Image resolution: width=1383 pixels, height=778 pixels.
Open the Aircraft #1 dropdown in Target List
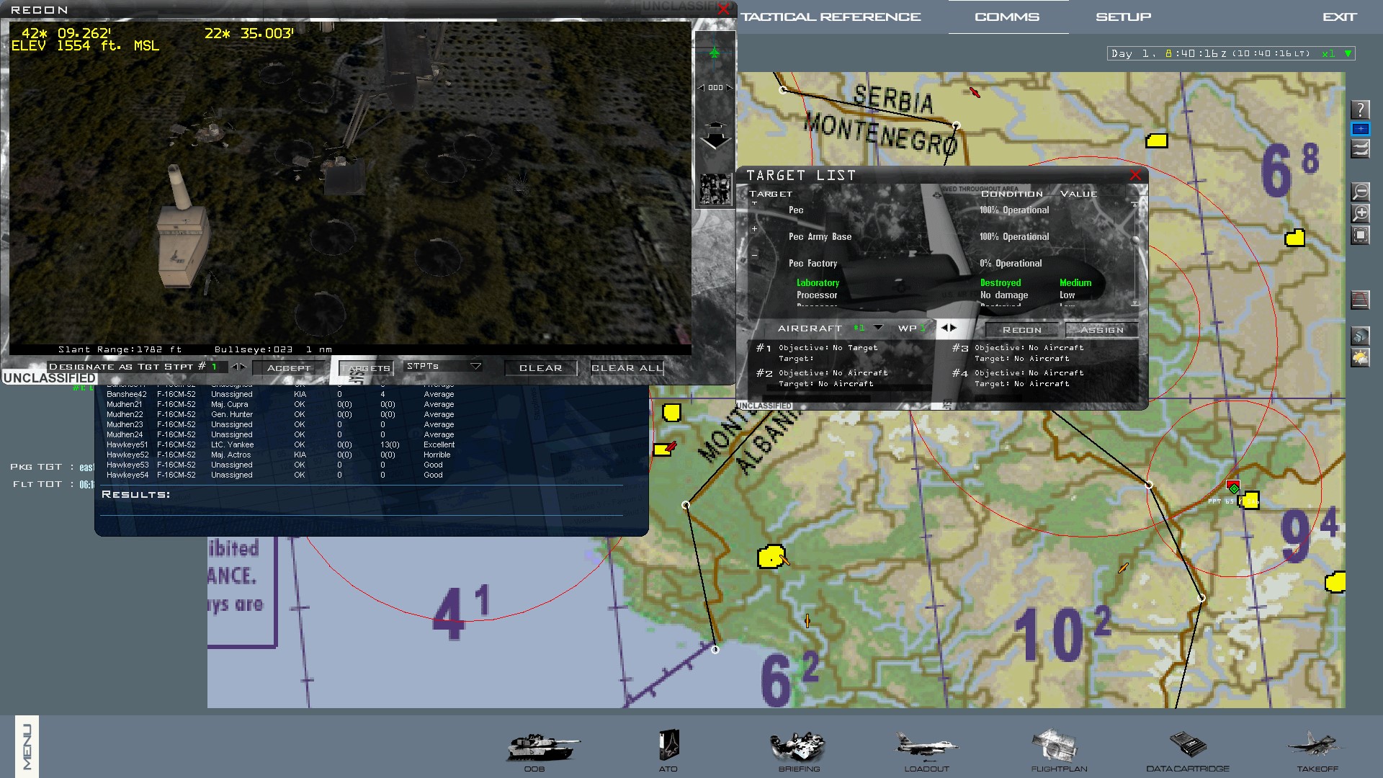877,328
